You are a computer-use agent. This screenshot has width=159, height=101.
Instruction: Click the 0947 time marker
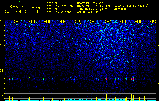(108, 22)
